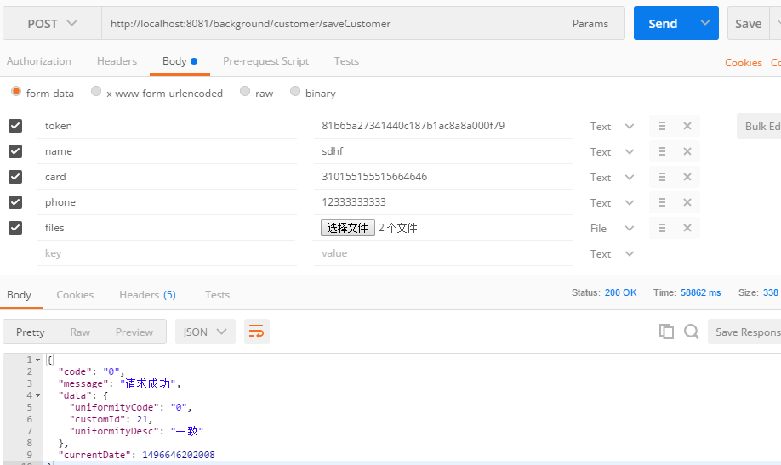This screenshot has height=465, width=781.
Task: Click the drag handle icon for phone row
Action: pyautogui.click(x=662, y=202)
